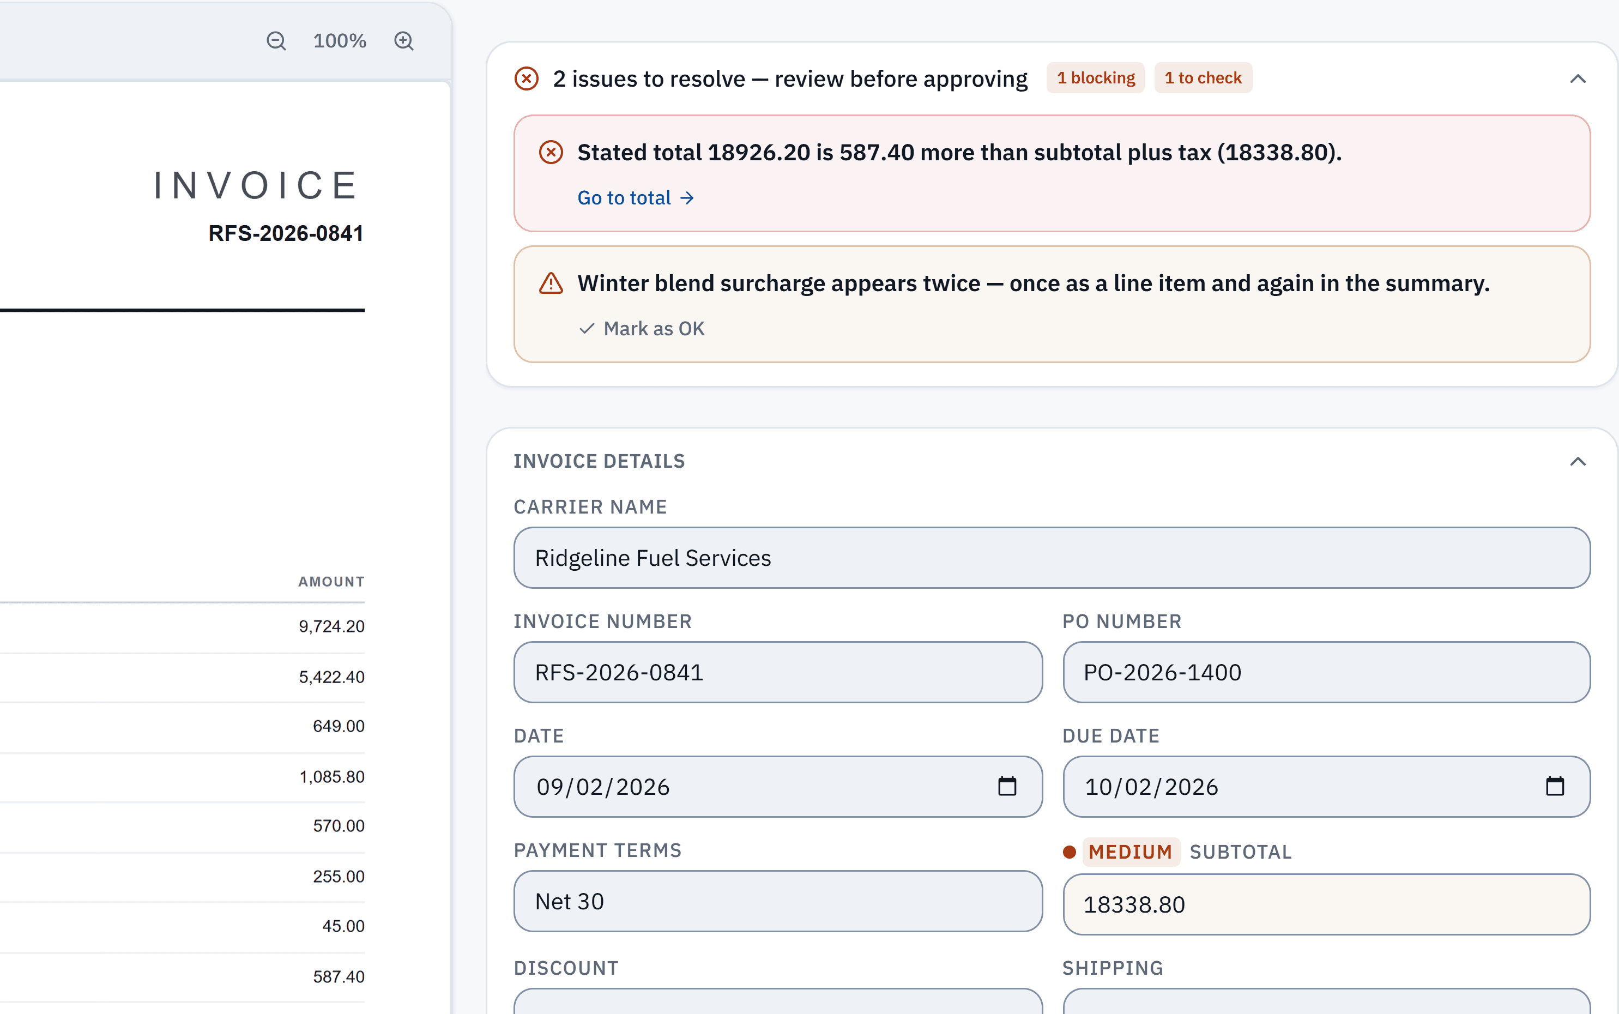Screen dimensions: 1619x1014
Task: Click the 1 to check badge
Action: 1203,78
